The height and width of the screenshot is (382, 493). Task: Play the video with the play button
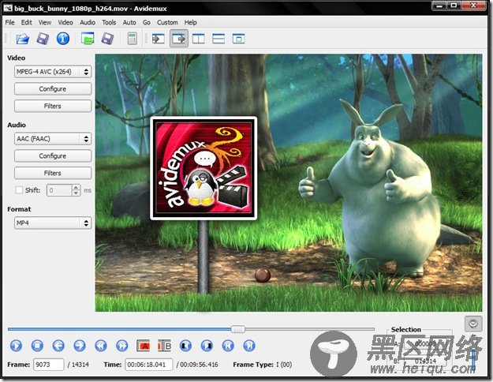16,346
